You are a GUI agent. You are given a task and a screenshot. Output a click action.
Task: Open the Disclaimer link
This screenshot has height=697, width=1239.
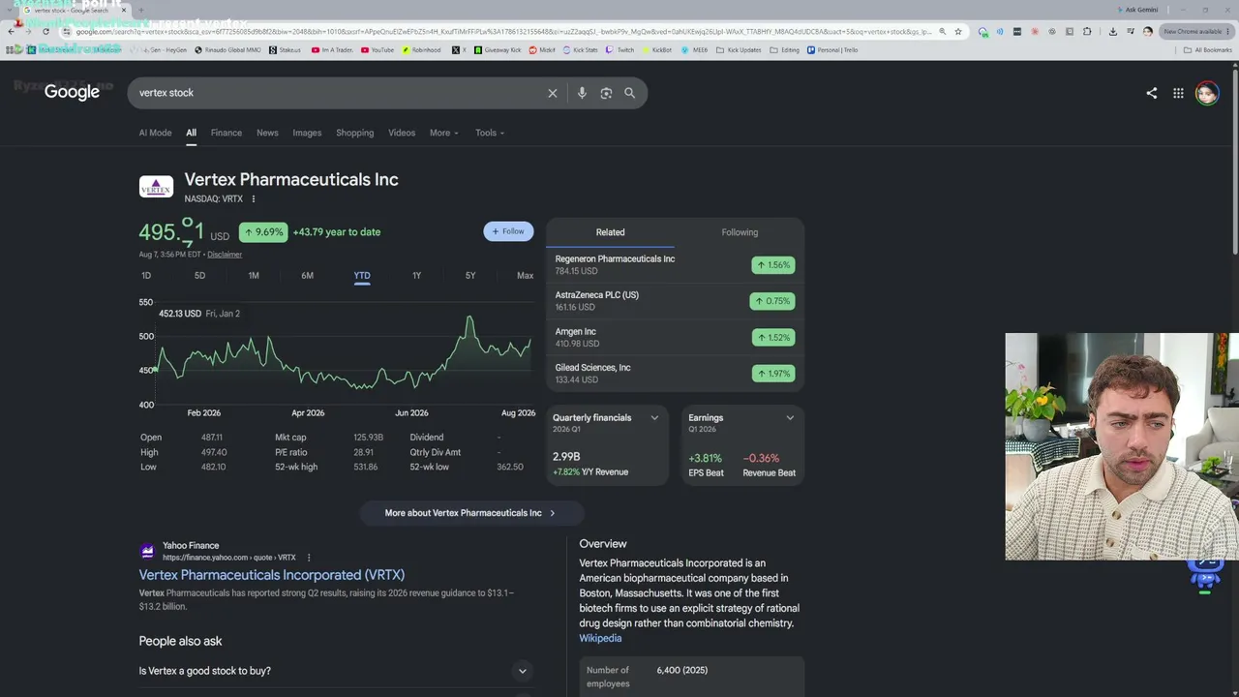[x=225, y=255]
